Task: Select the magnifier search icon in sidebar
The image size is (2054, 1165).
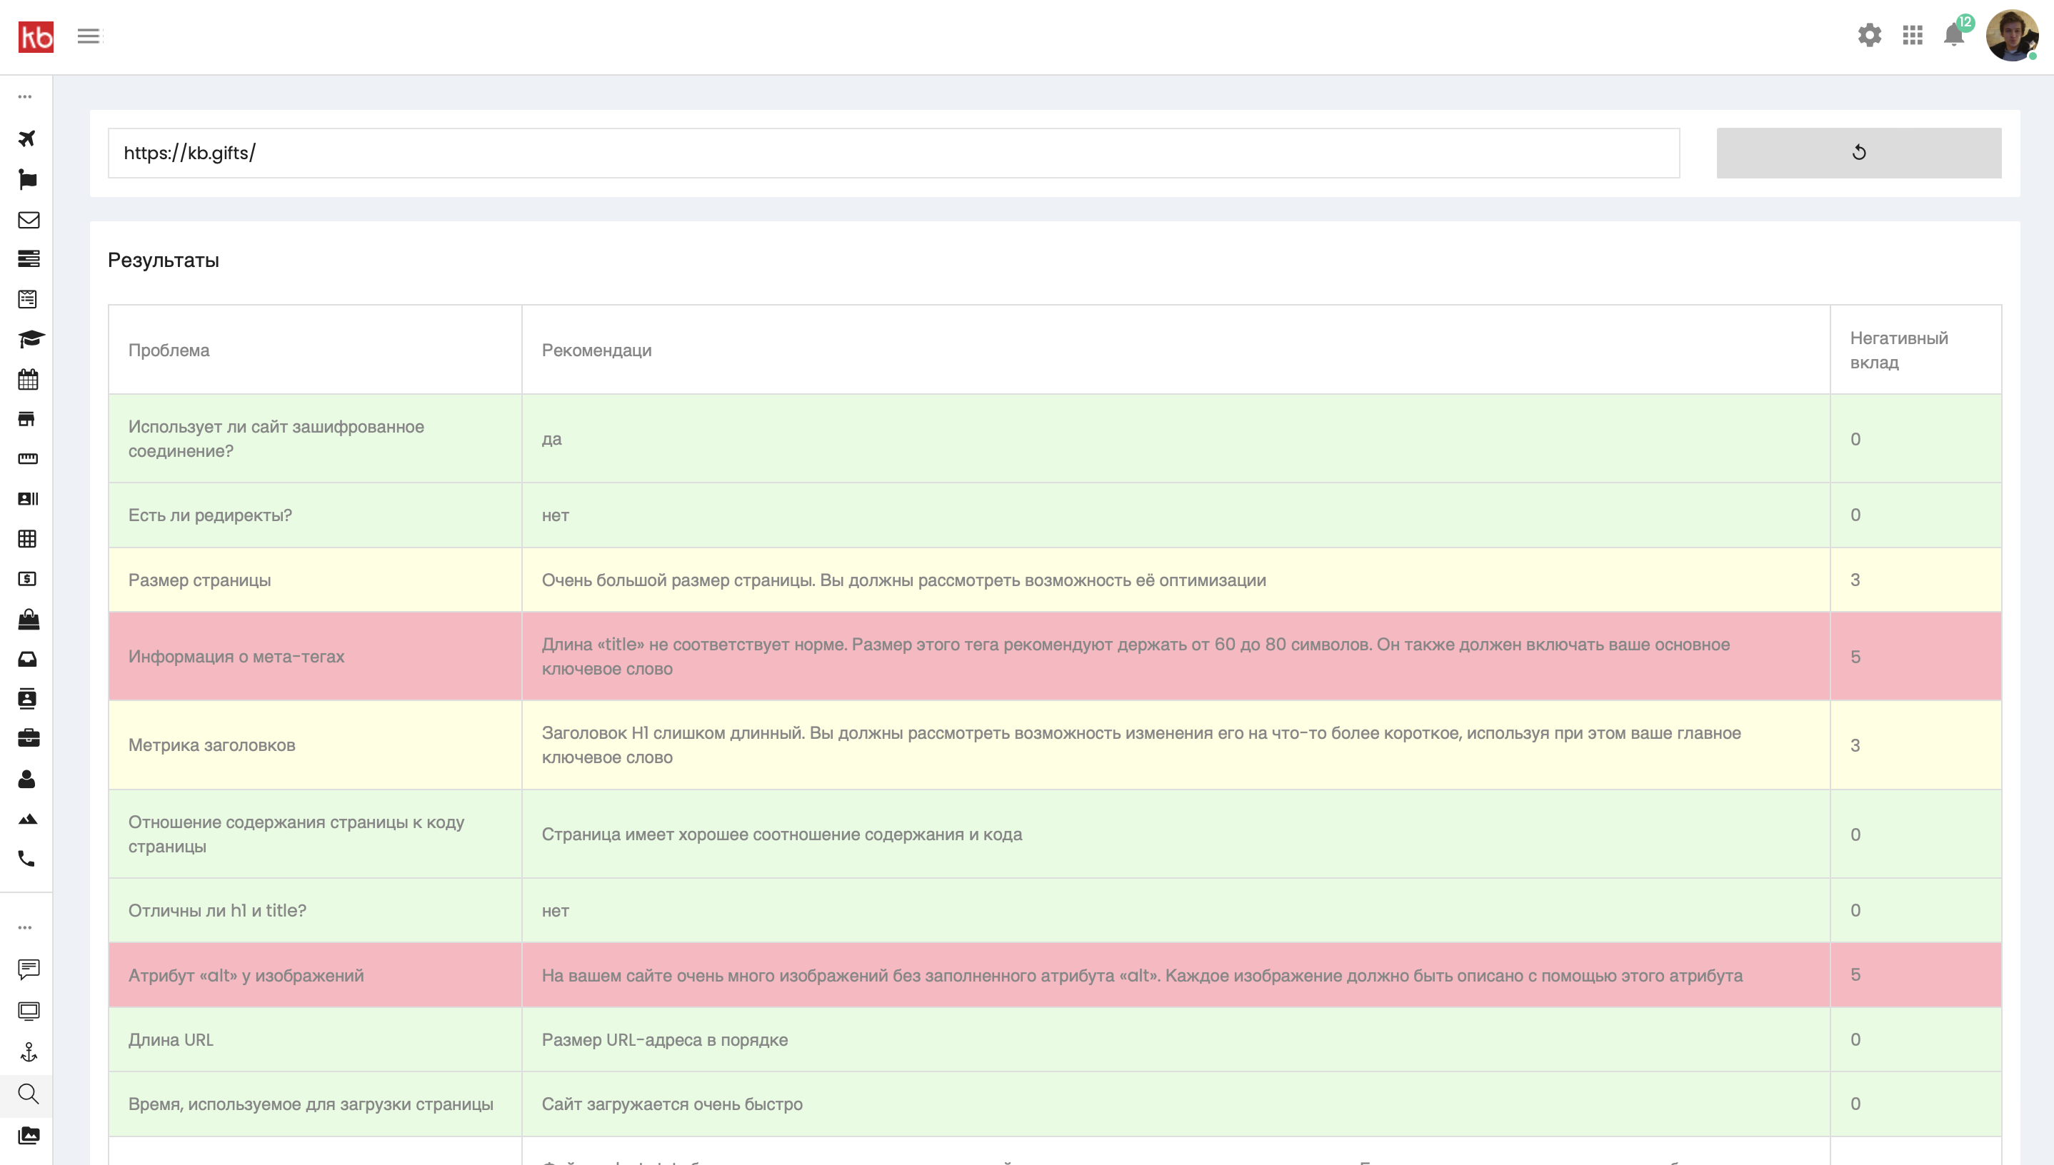Action: (28, 1094)
